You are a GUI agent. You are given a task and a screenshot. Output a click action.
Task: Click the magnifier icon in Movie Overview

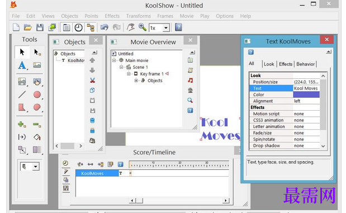tap(190, 101)
